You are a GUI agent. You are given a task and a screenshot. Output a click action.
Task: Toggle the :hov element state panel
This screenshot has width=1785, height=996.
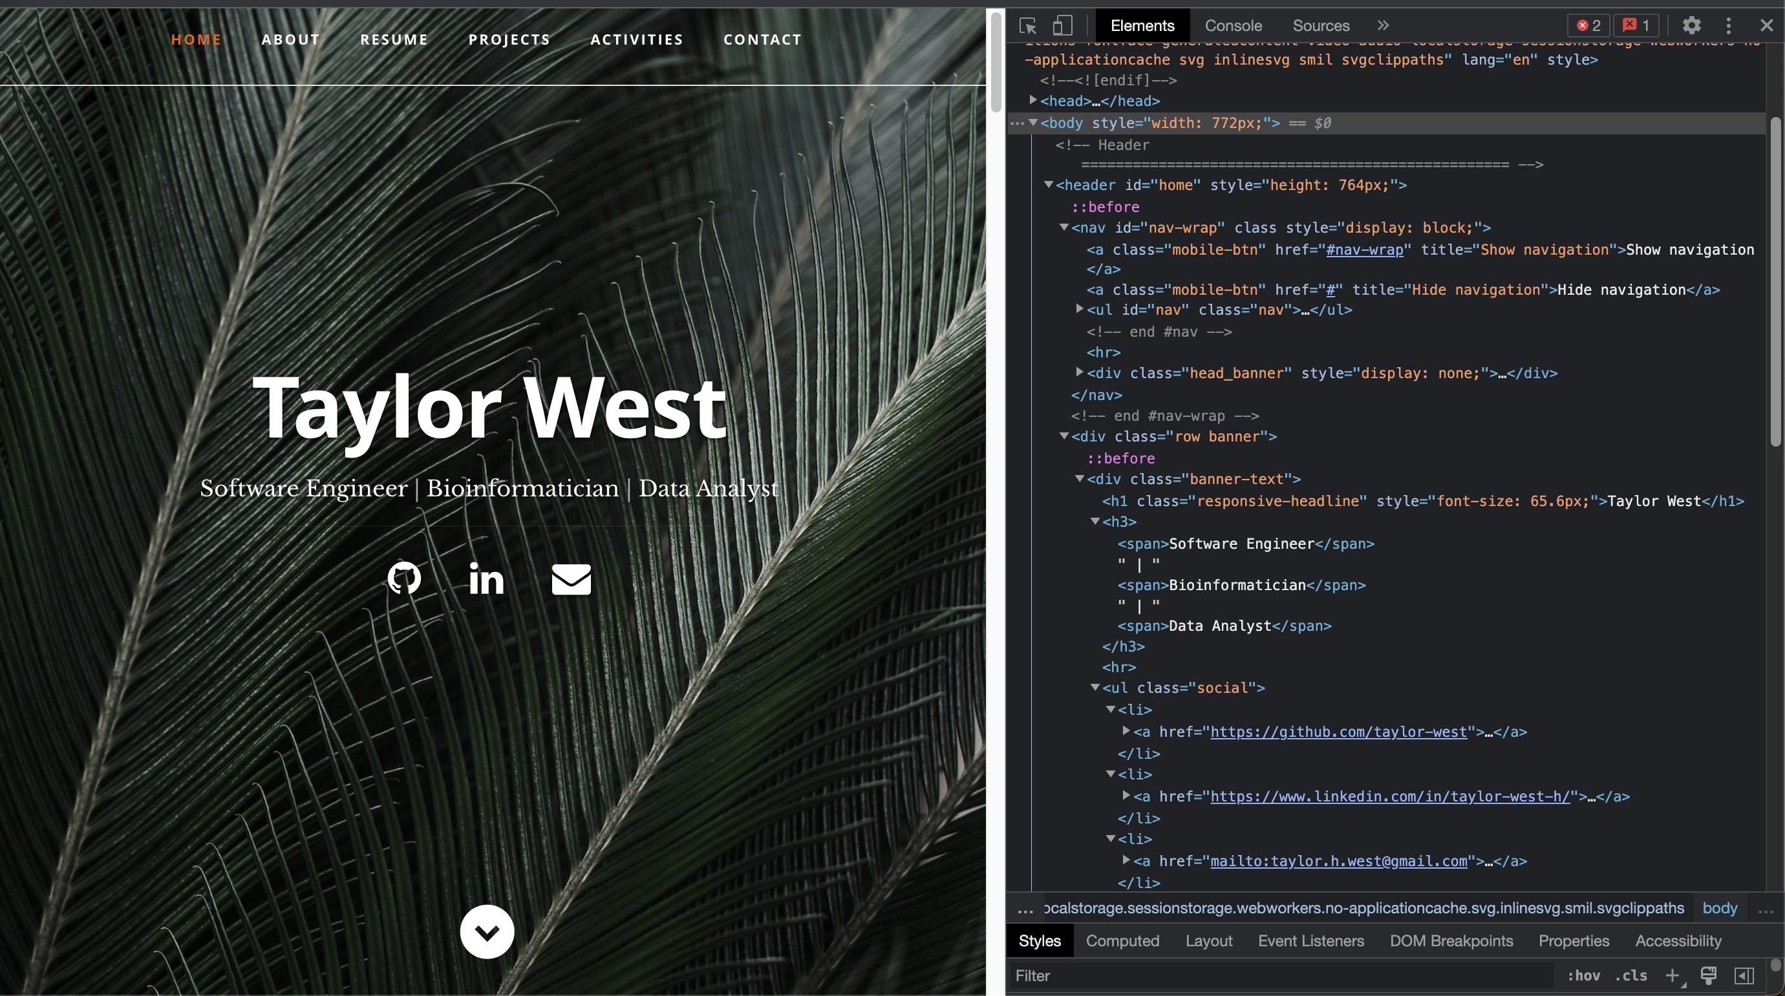[1583, 975]
